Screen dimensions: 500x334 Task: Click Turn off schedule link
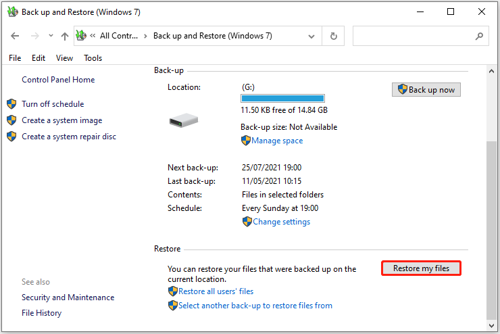pyautogui.click(x=53, y=104)
